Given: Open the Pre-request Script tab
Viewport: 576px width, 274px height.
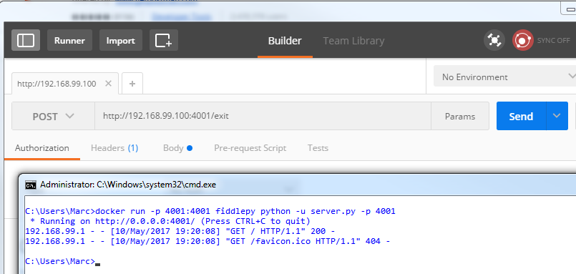Looking at the screenshot, I should pyautogui.click(x=250, y=148).
